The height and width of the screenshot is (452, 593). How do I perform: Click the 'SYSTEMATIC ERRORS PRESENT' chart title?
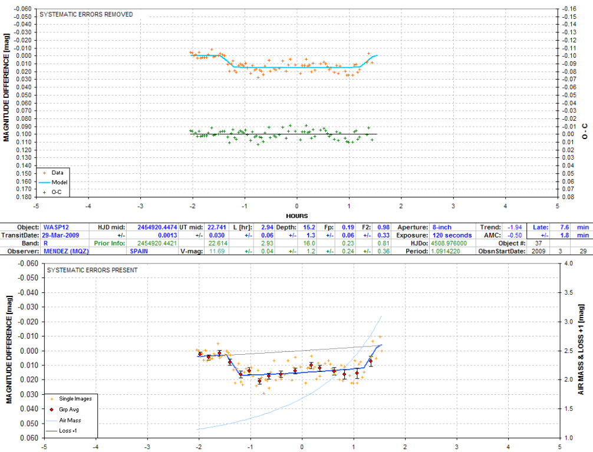[x=93, y=270]
